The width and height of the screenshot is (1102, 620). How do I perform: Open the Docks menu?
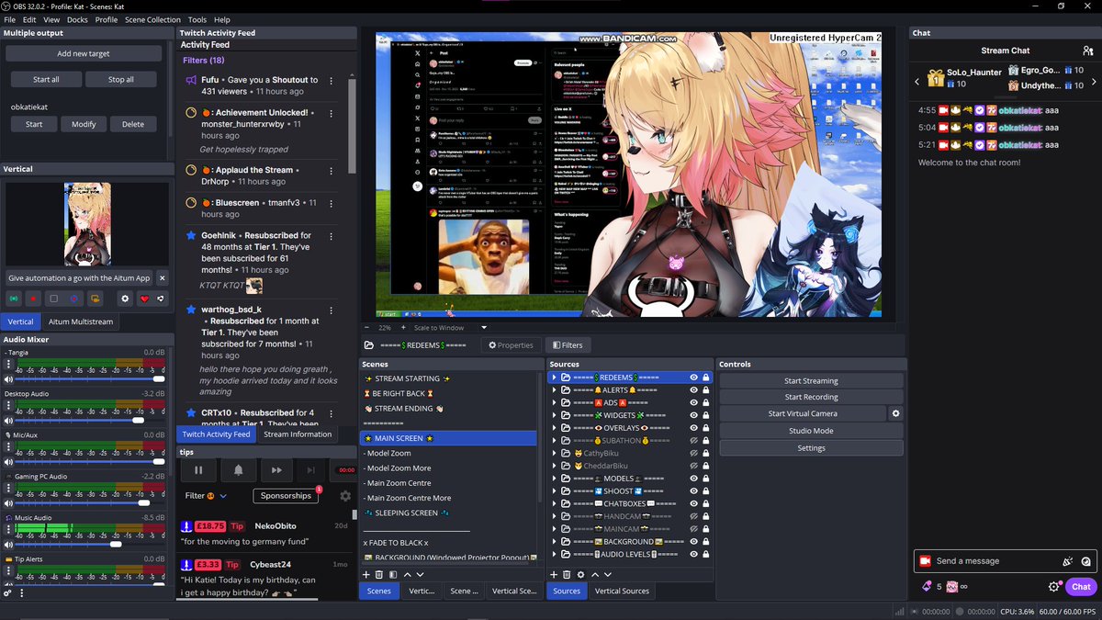(78, 19)
